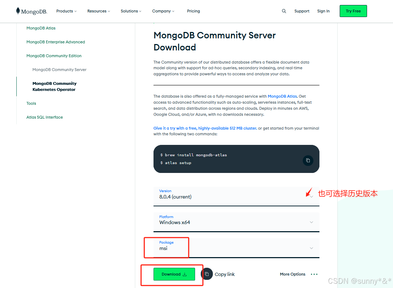Open the More Options ellipsis

coord(314,274)
